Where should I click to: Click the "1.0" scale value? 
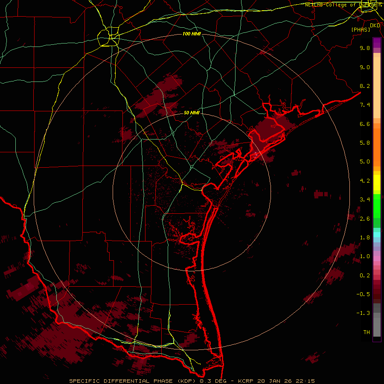coord(365,256)
